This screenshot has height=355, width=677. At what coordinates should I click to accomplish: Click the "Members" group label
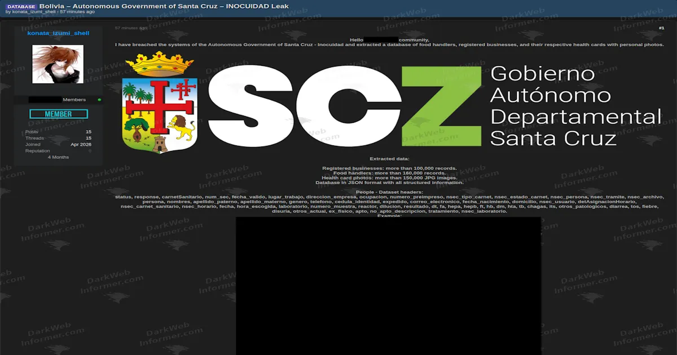click(x=74, y=100)
